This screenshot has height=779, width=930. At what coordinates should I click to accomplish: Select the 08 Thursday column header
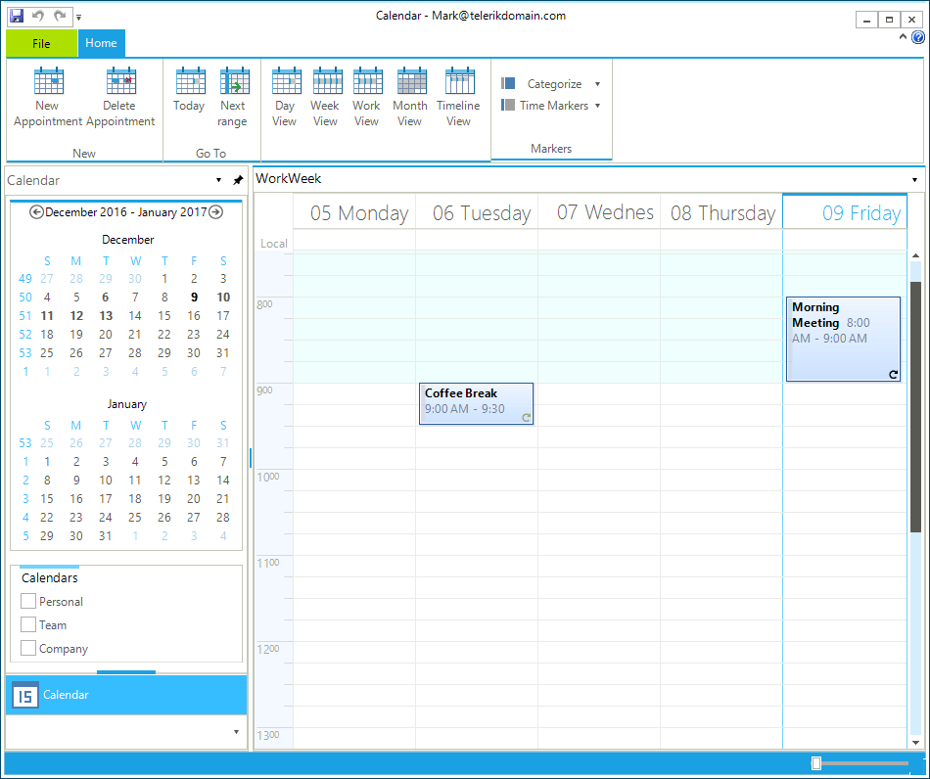pos(721,212)
